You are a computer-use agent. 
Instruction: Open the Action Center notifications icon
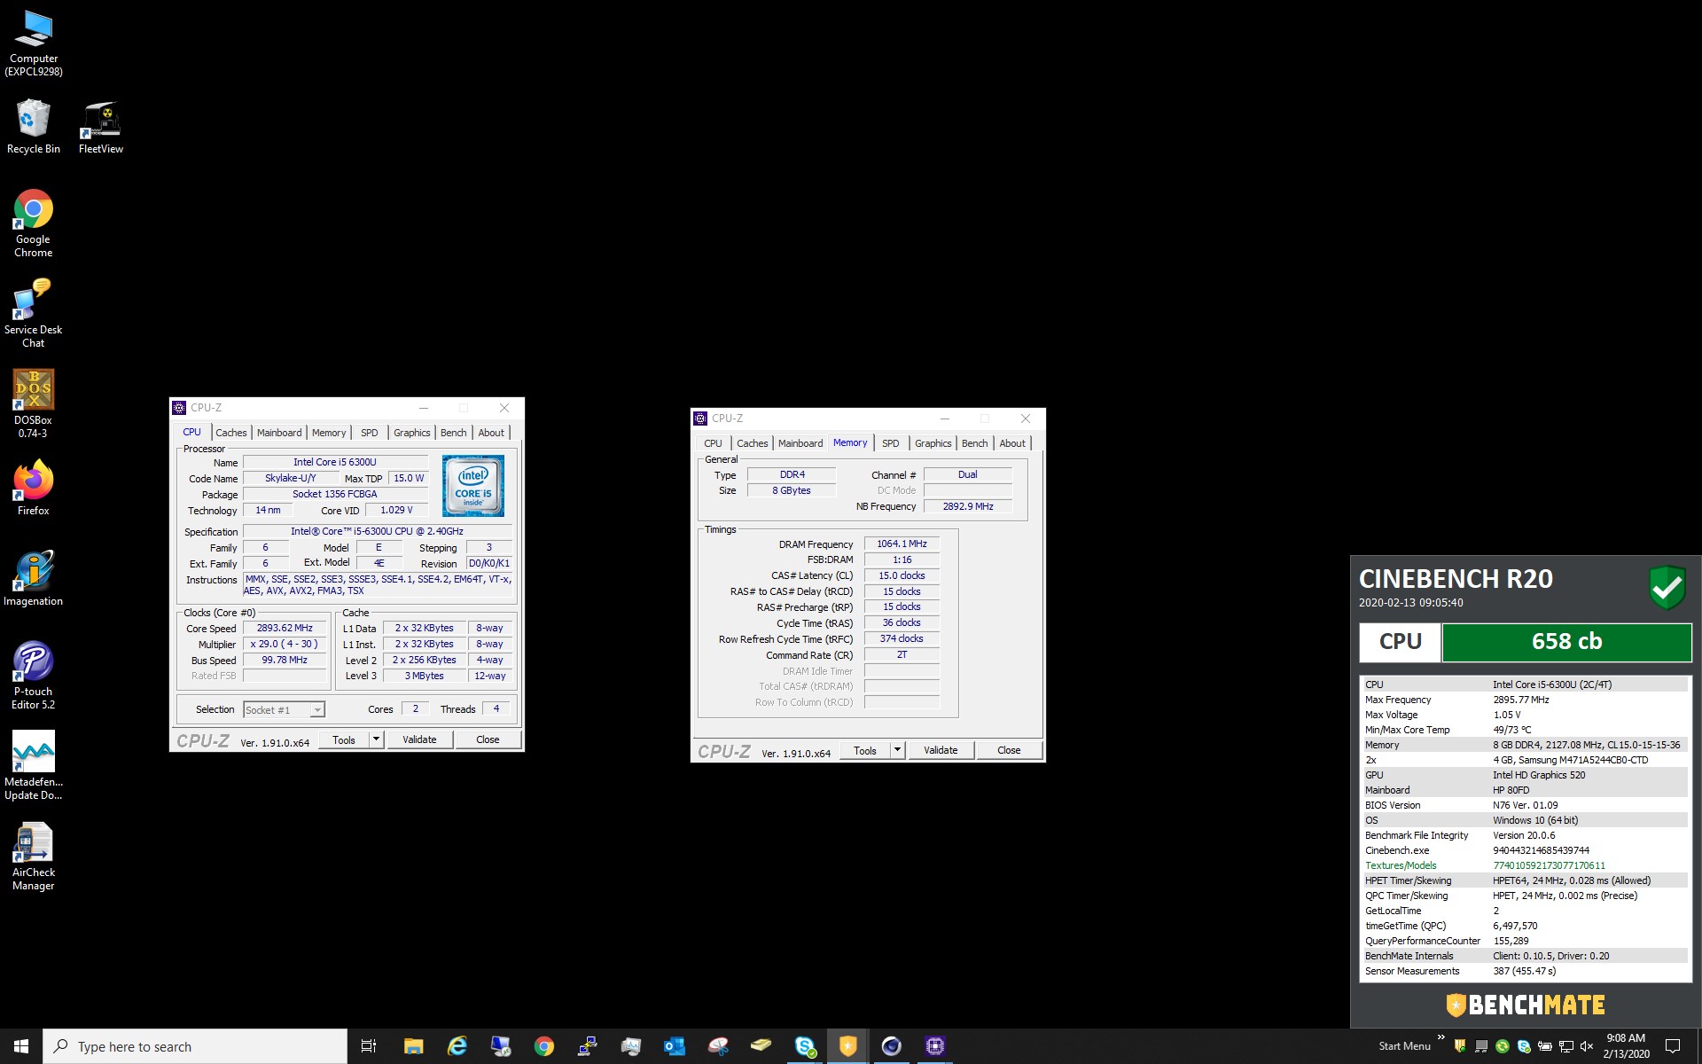(1673, 1046)
